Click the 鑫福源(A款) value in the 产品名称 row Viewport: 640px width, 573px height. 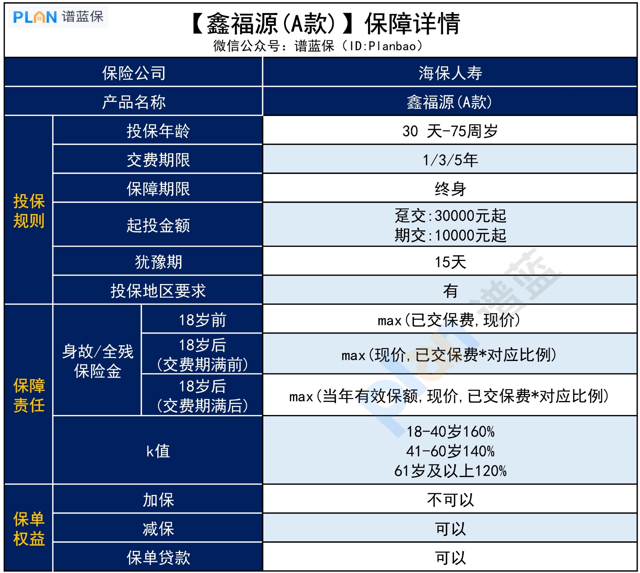pos(449,102)
